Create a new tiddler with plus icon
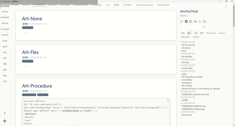The image size is (235, 126). [182, 21]
